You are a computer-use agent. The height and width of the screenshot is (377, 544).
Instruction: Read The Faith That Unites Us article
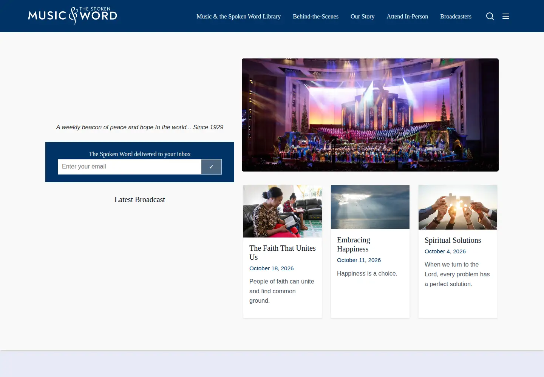point(283,253)
